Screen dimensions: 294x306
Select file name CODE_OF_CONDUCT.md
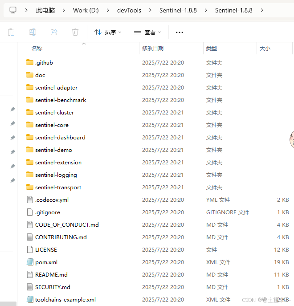pos(67,225)
